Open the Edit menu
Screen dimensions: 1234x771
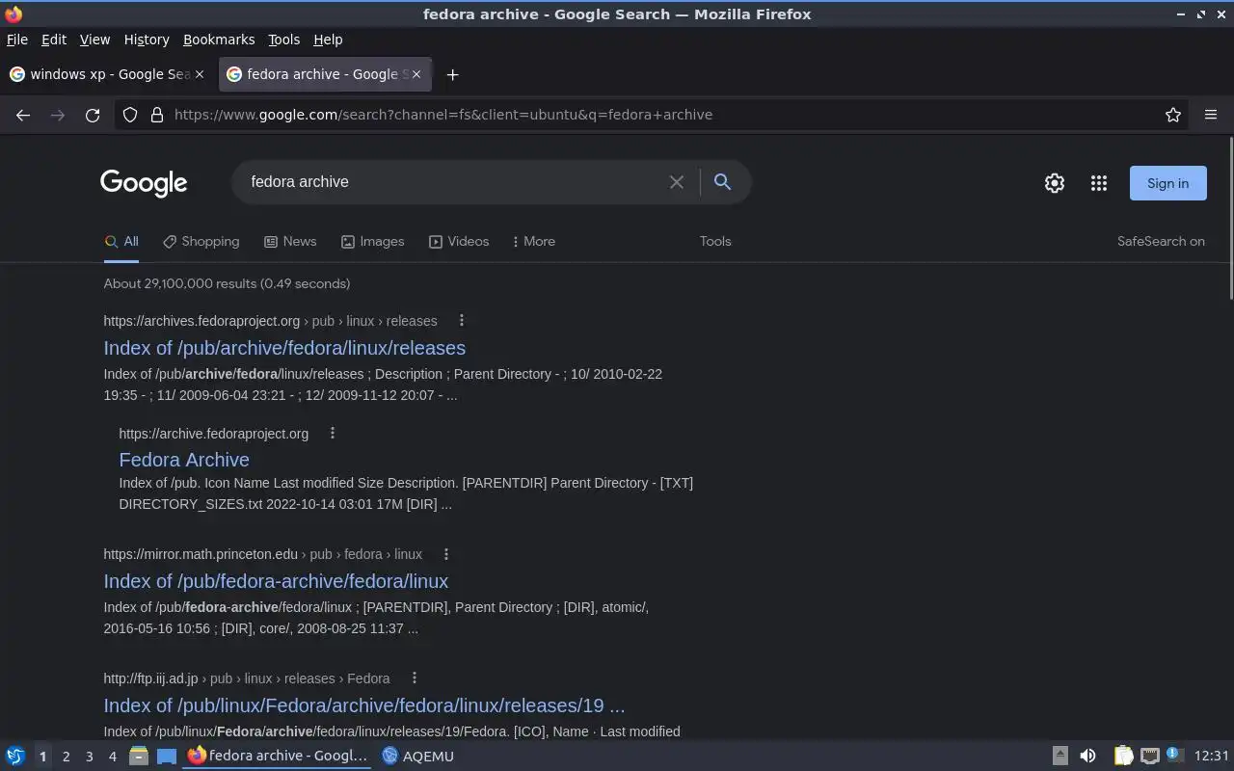(x=54, y=40)
